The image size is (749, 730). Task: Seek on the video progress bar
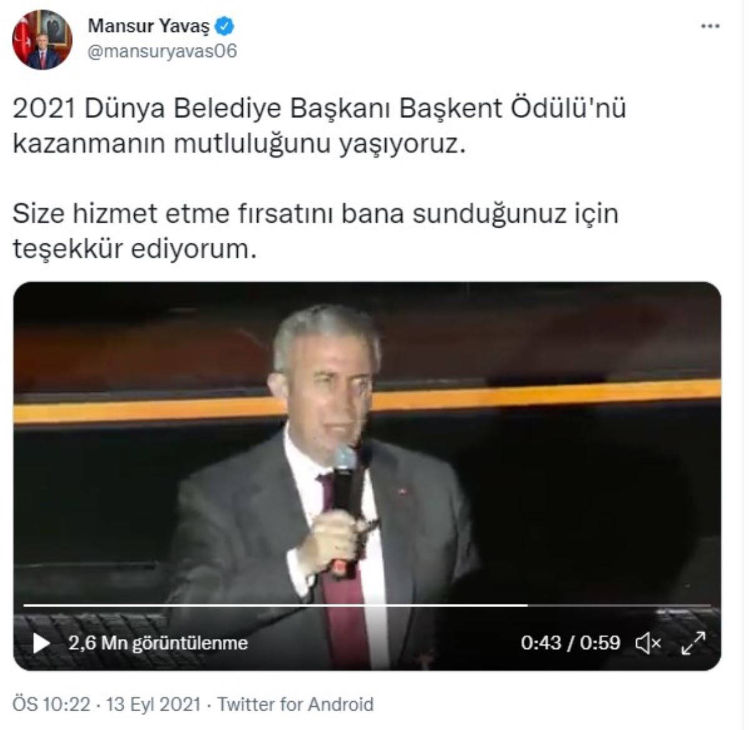pyautogui.click(x=367, y=605)
